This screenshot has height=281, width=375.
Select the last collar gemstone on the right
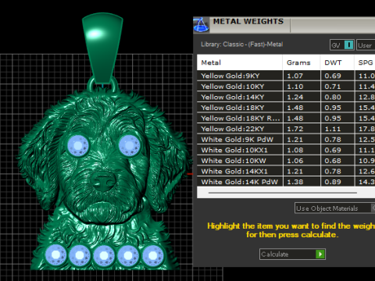point(153,255)
